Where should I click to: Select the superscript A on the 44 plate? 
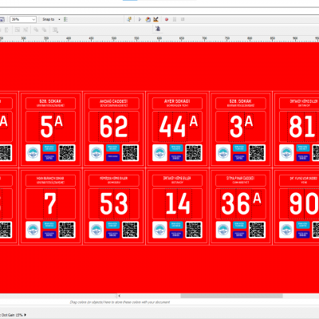click(x=194, y=121)
